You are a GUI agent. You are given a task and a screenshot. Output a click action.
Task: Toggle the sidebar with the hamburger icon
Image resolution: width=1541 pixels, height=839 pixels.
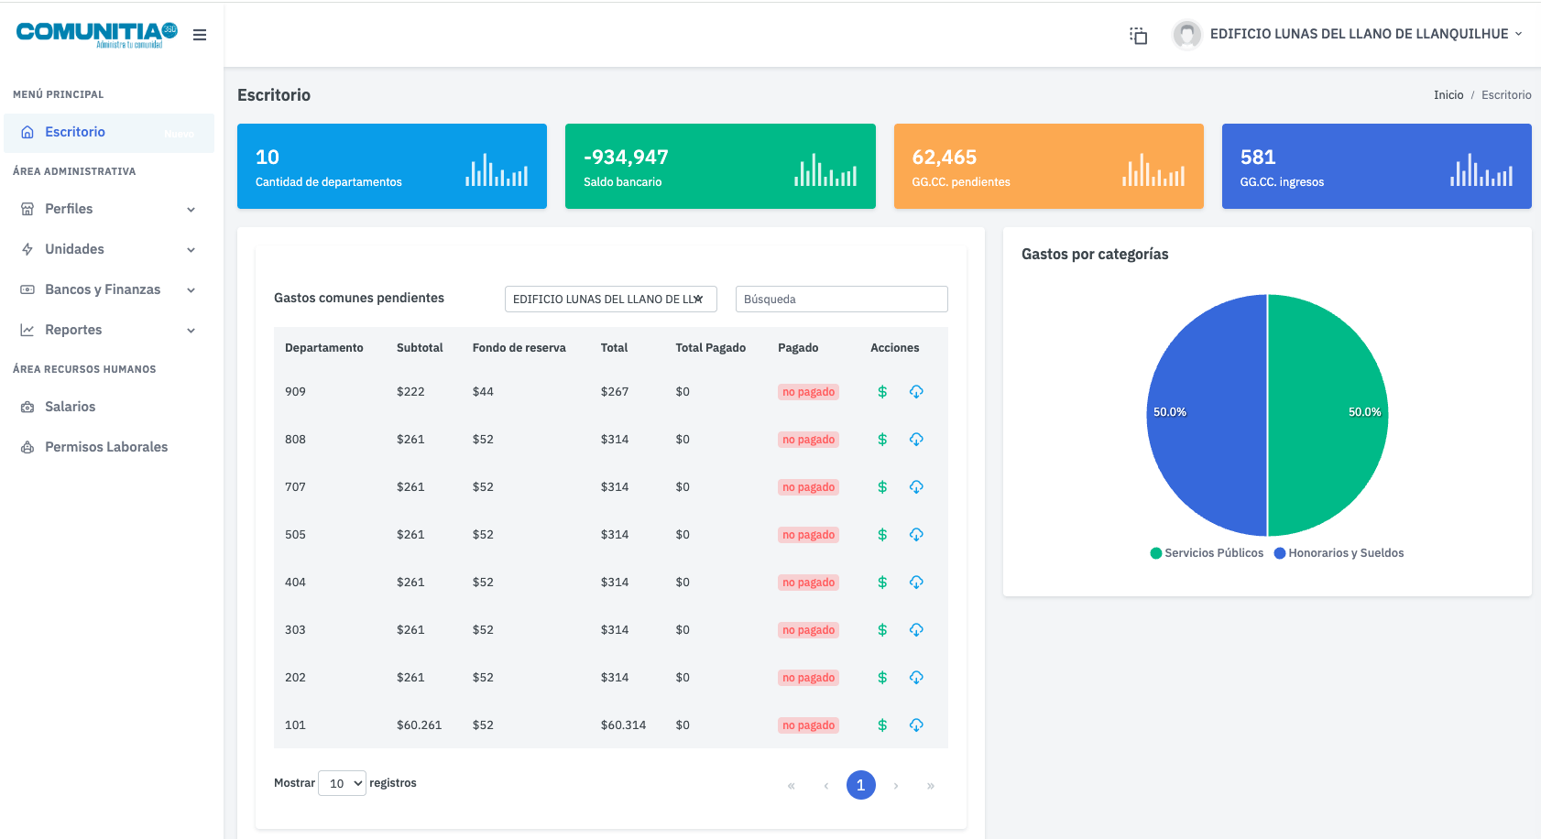[200, 34]
